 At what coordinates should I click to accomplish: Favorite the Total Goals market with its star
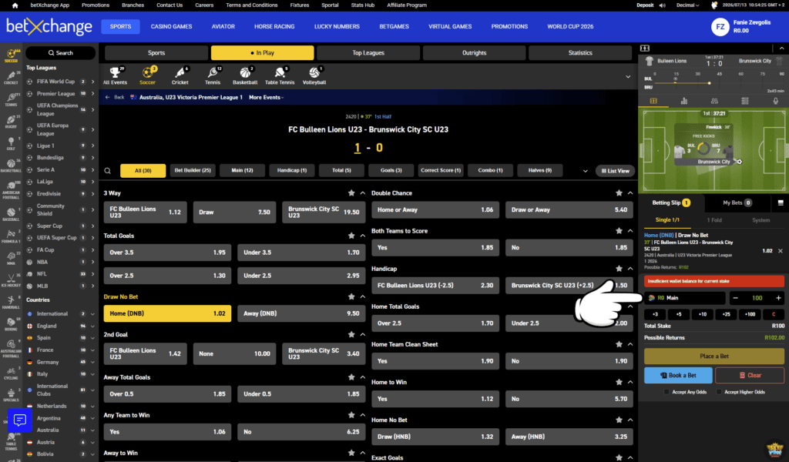point(351,236)
